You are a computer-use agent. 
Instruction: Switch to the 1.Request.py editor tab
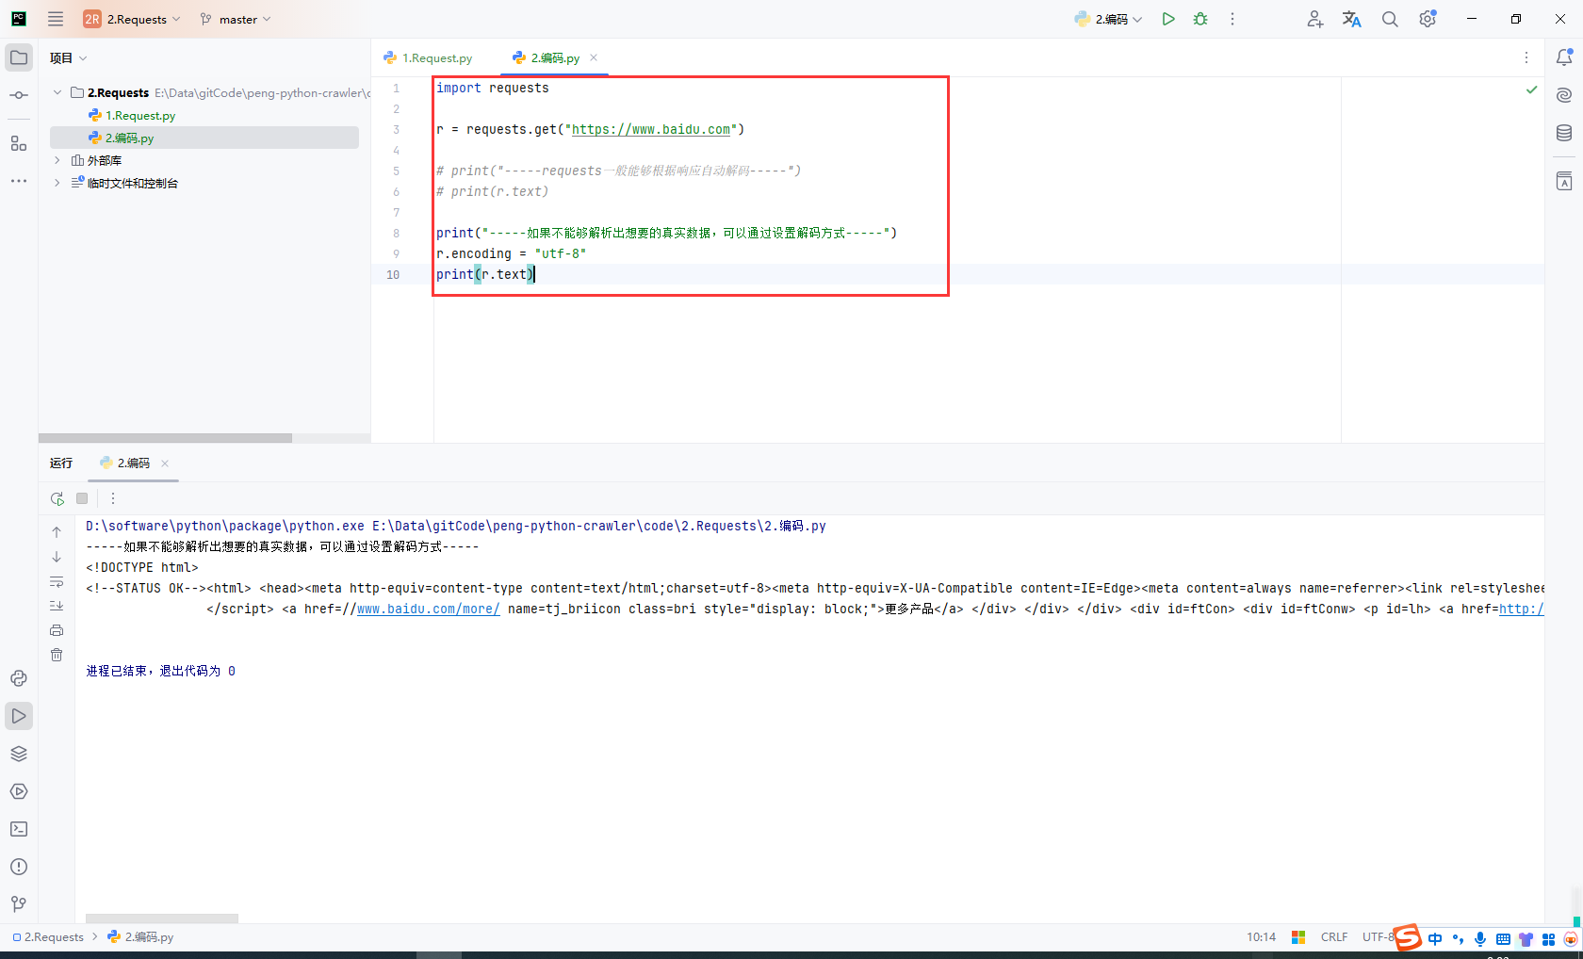tap(429, 57)
